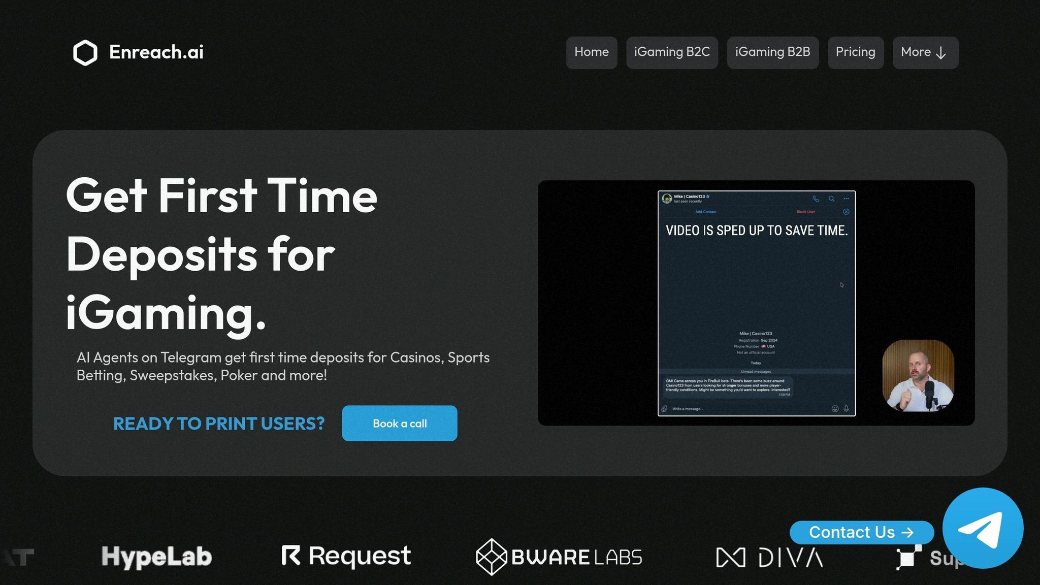This screenshot has width=1040, height=585.
Task: Click the Enreach.ai brand name text
Action: (156, 52)
